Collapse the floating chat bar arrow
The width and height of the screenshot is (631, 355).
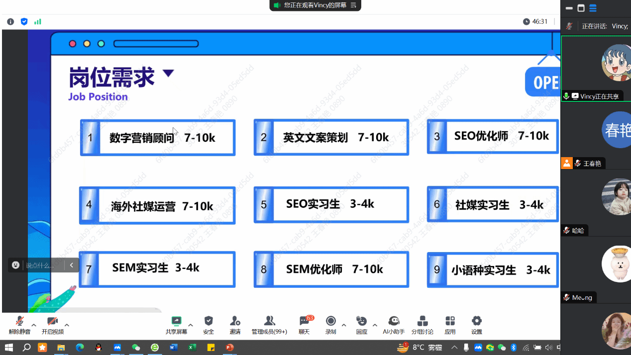coord(72,265)
